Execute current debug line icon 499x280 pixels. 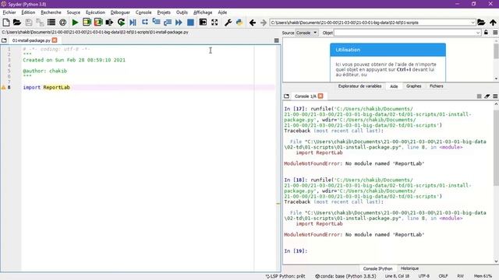(145, 23)
